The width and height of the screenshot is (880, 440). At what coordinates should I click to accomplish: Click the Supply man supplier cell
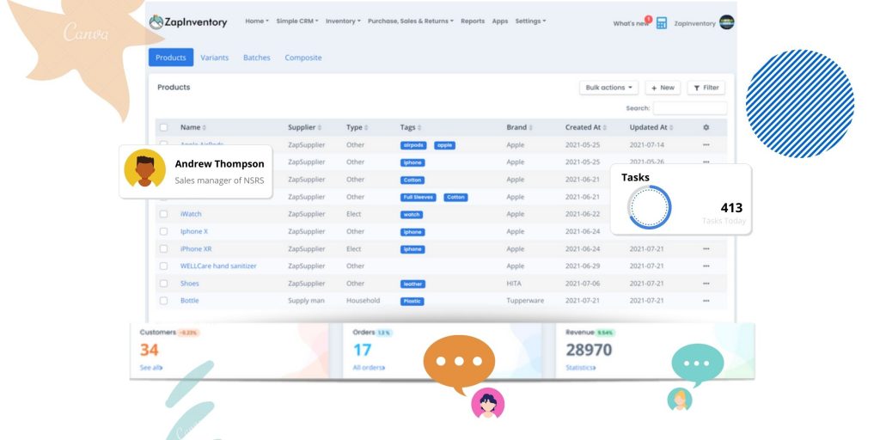306,301
